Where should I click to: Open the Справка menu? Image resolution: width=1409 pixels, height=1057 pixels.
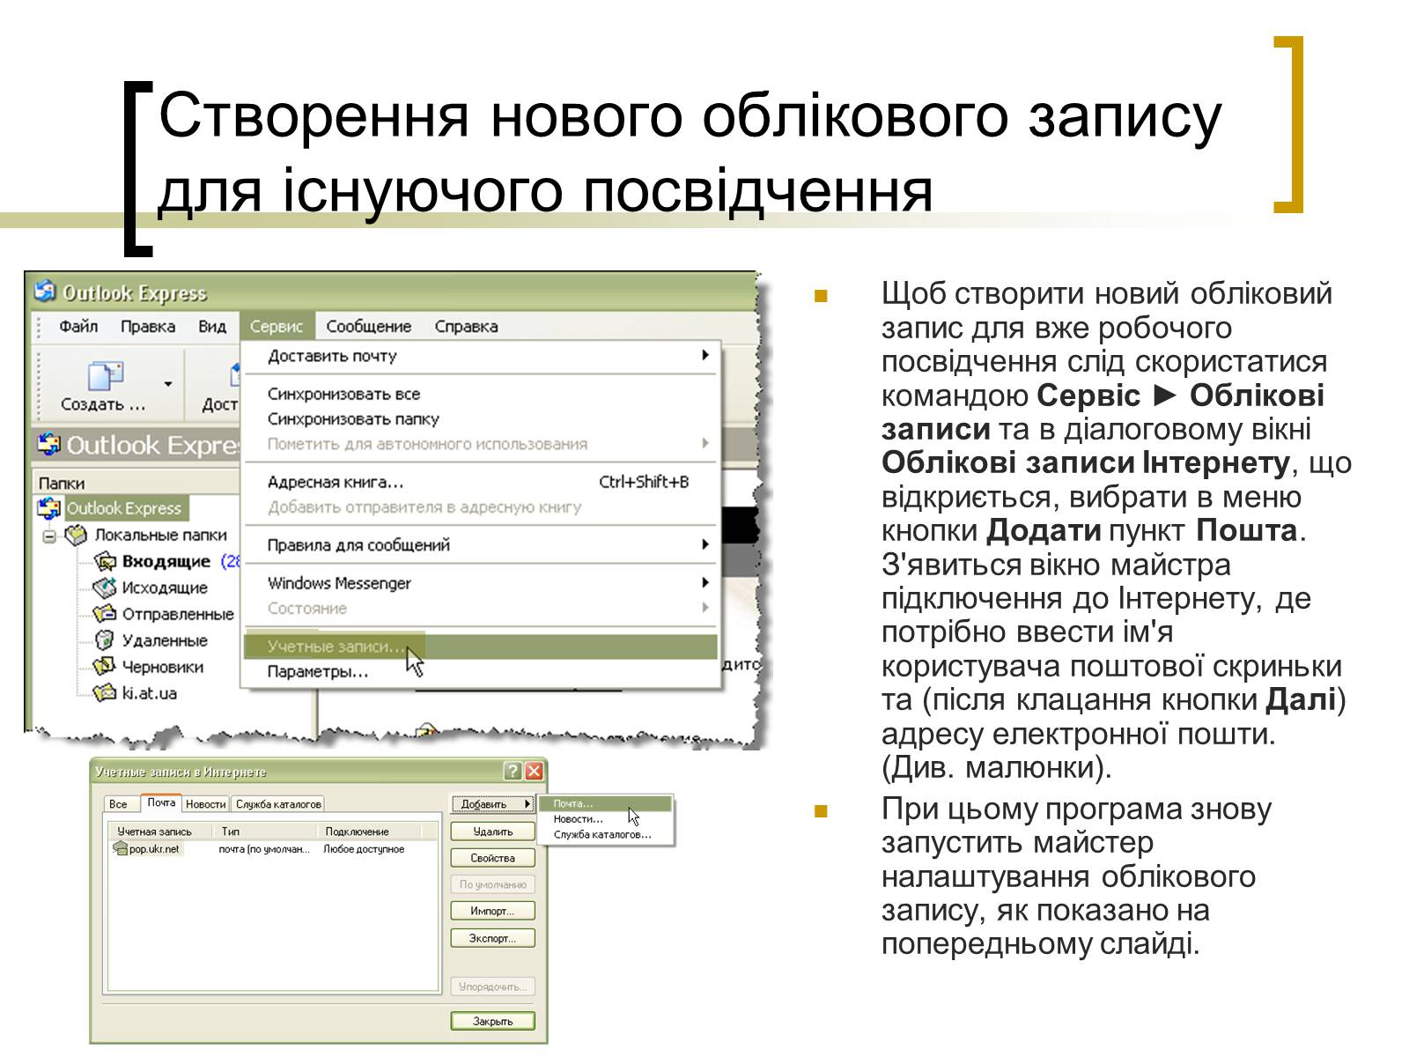(466, 326)
